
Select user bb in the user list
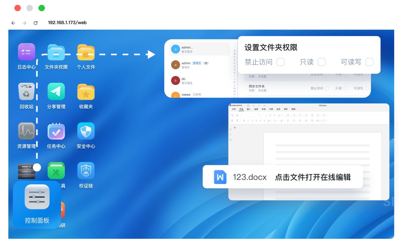tap(200, 81)
